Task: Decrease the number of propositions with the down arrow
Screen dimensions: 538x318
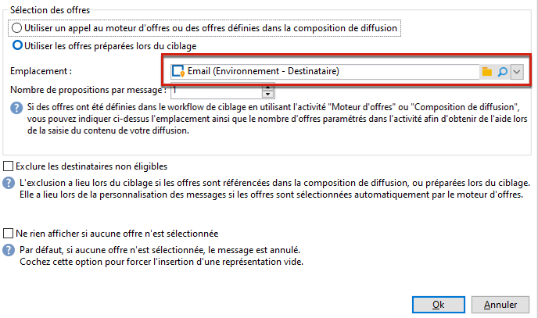Action: (268, 94)
